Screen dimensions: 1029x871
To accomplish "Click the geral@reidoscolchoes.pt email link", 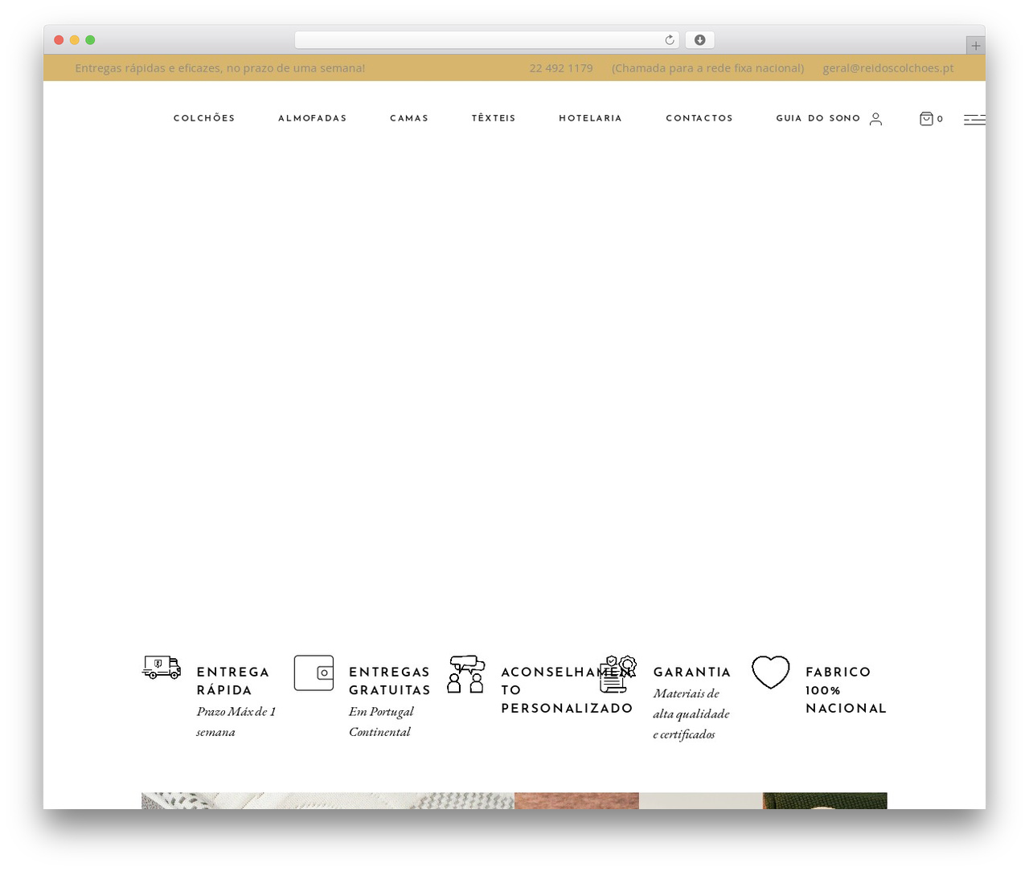I will tap(888, 68).
